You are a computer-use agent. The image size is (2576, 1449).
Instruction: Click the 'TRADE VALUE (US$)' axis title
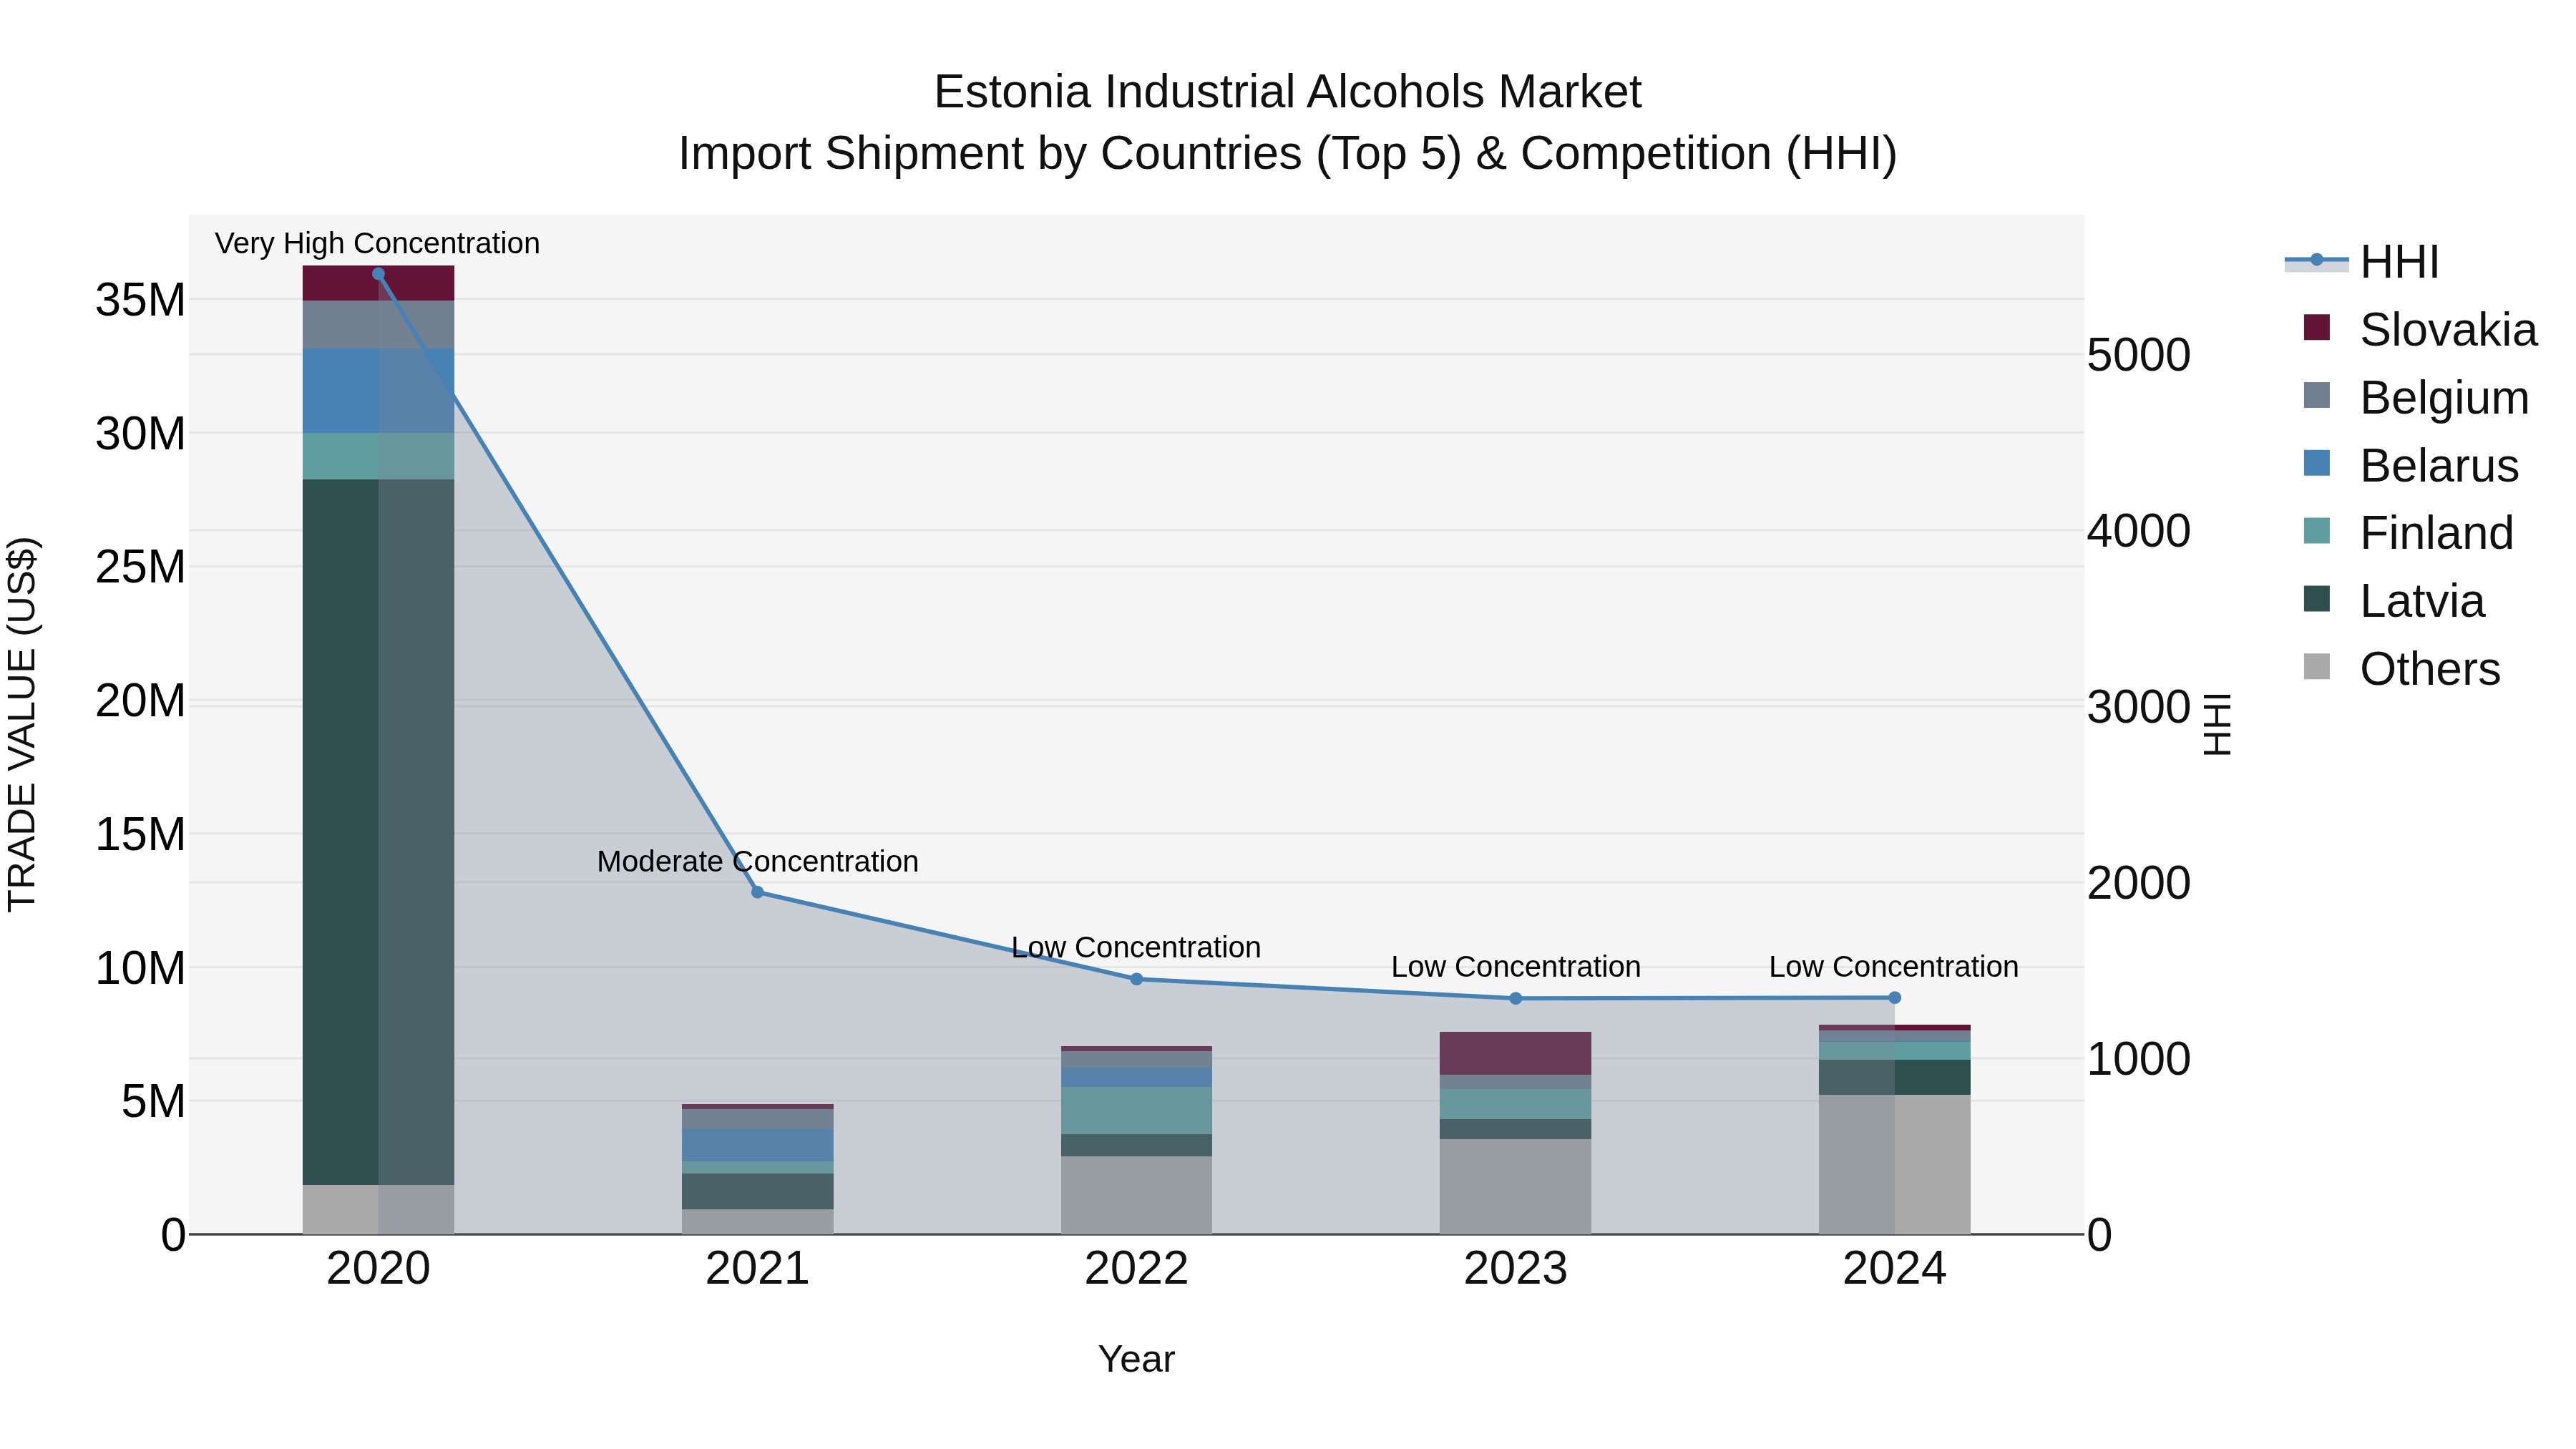click(22, 724)
